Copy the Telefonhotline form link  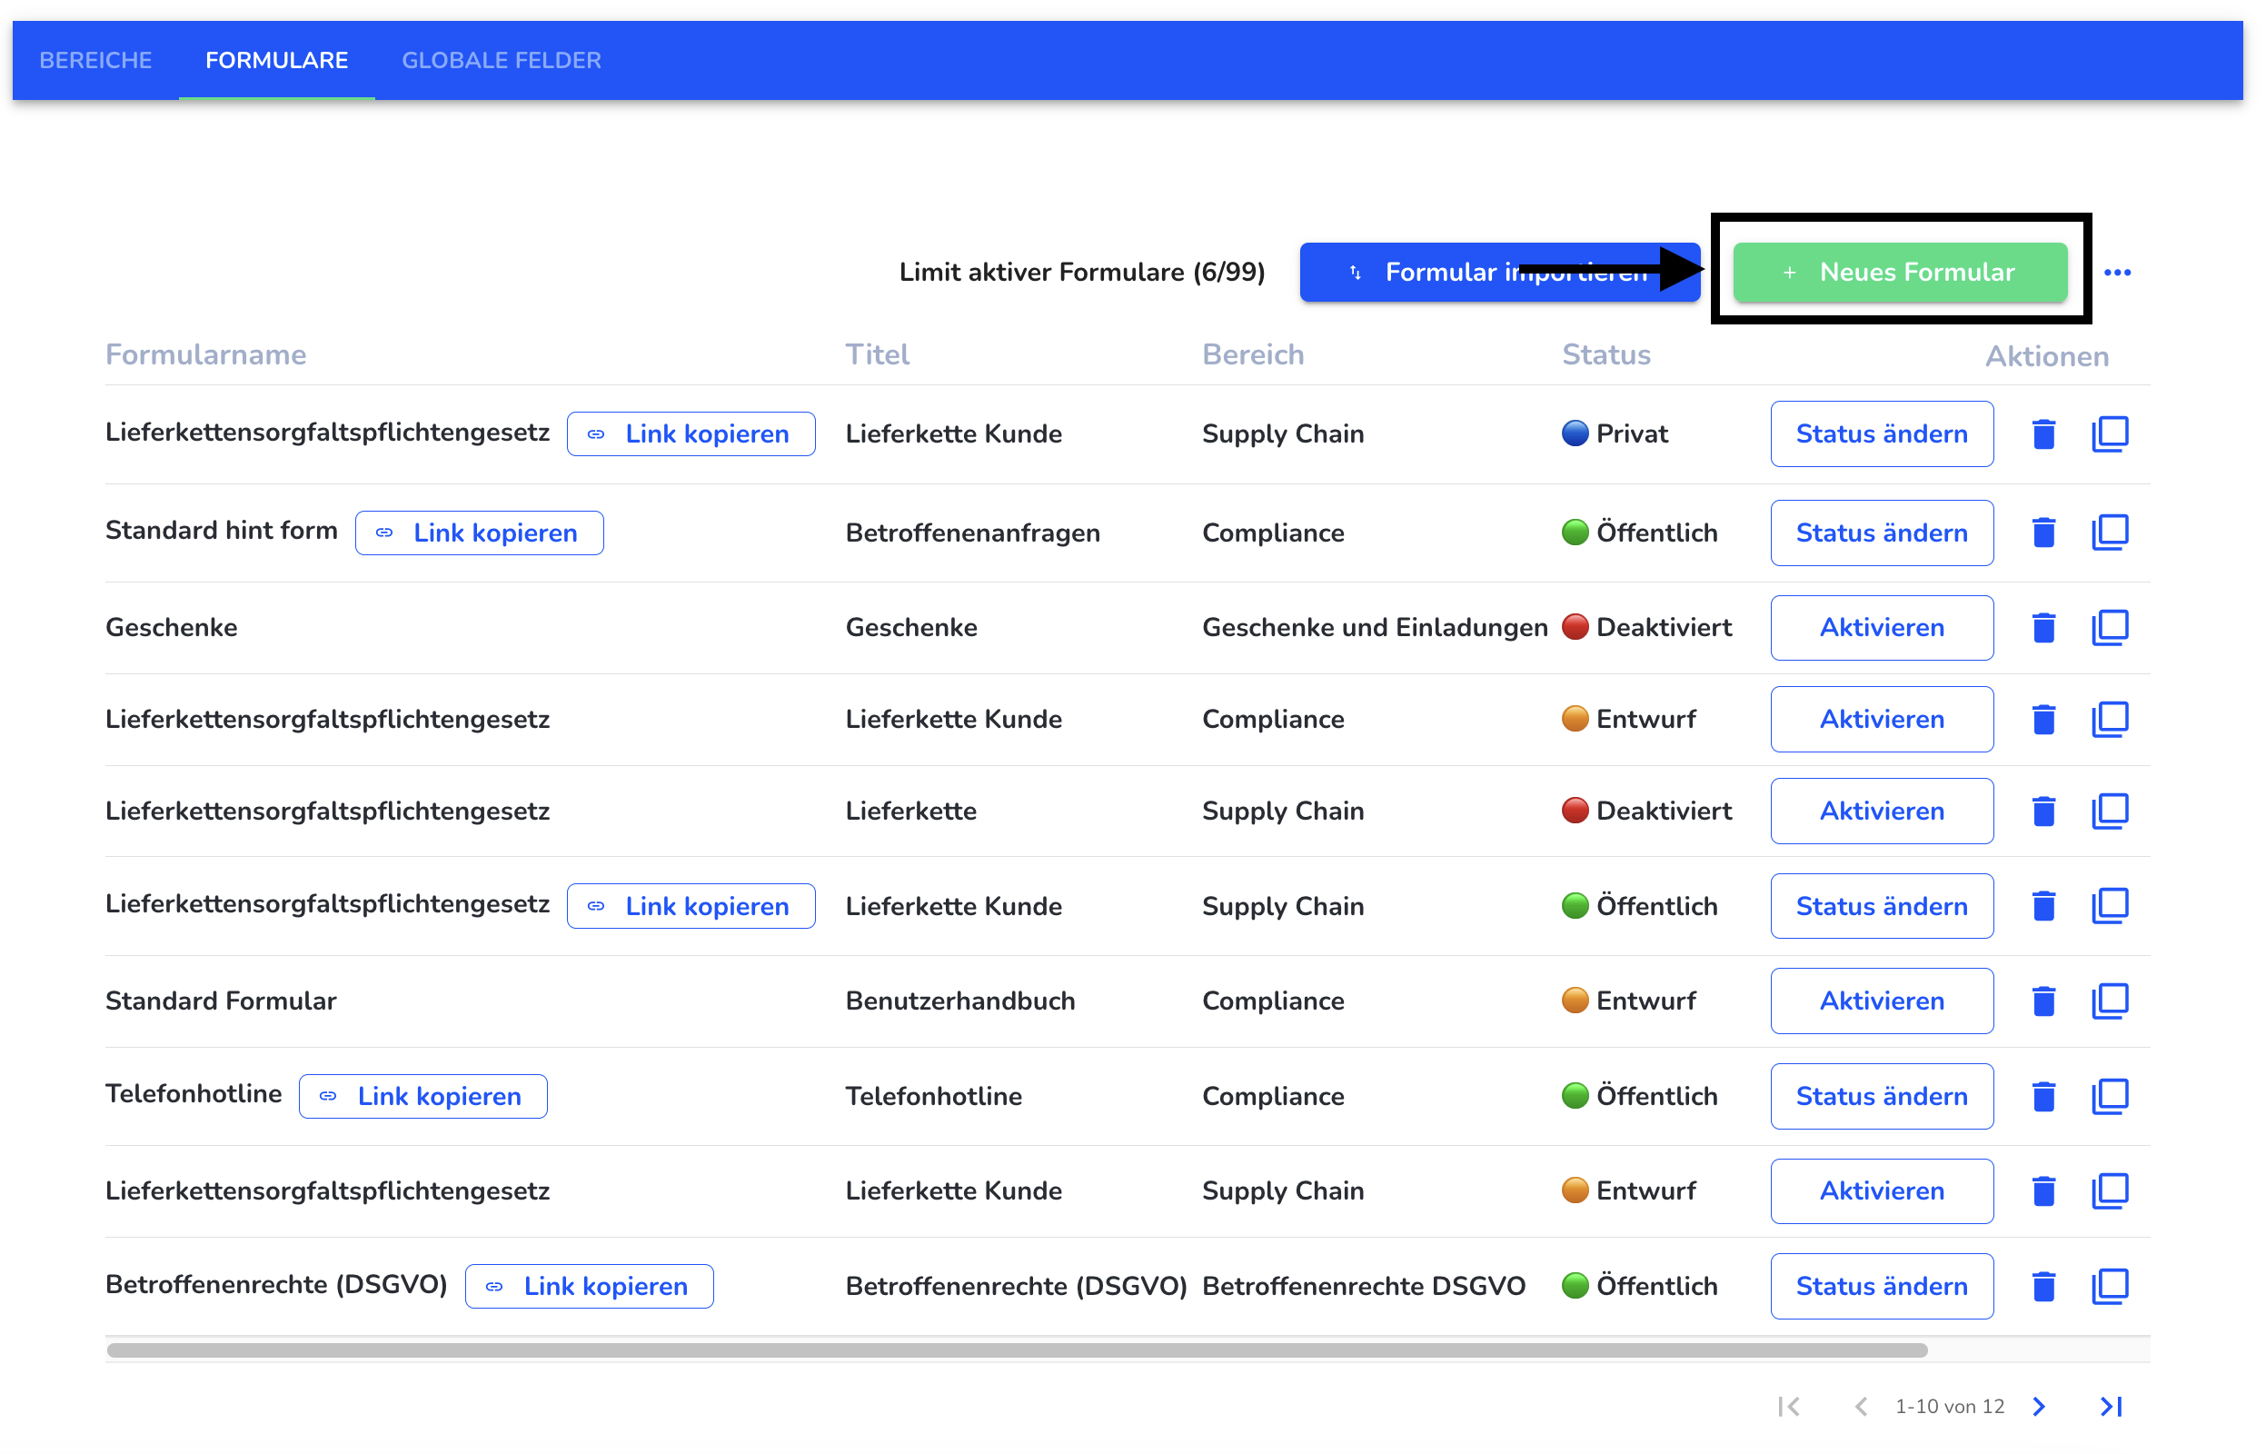point(422,1097)
